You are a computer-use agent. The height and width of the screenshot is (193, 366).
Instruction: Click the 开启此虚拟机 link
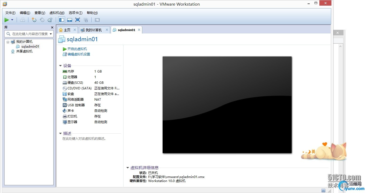pyautogui.click(x=77, y=49)
